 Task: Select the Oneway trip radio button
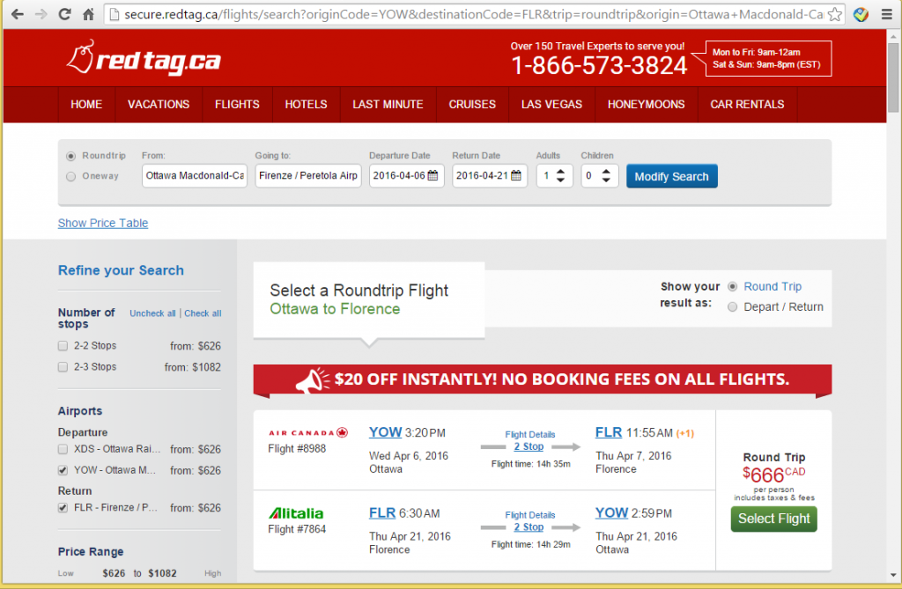tap(70, 176)
